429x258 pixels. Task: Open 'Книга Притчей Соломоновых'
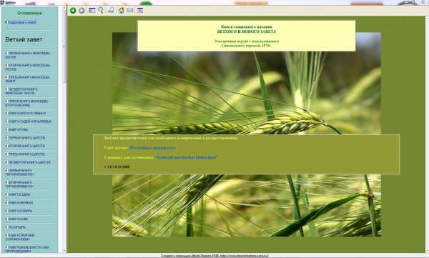coord(20,237)
